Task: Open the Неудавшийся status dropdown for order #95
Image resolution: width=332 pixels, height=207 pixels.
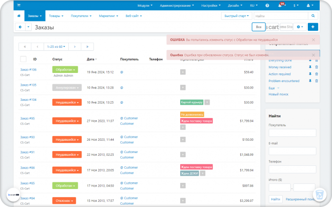Action: 67,121
